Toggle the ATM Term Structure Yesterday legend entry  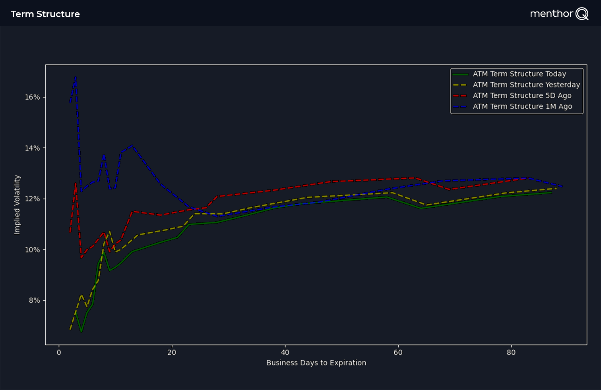[526, 85]
